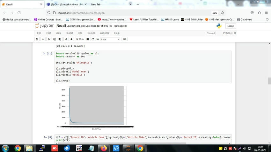Copy selected cells icon
The image size is (271, 152).
55,39
